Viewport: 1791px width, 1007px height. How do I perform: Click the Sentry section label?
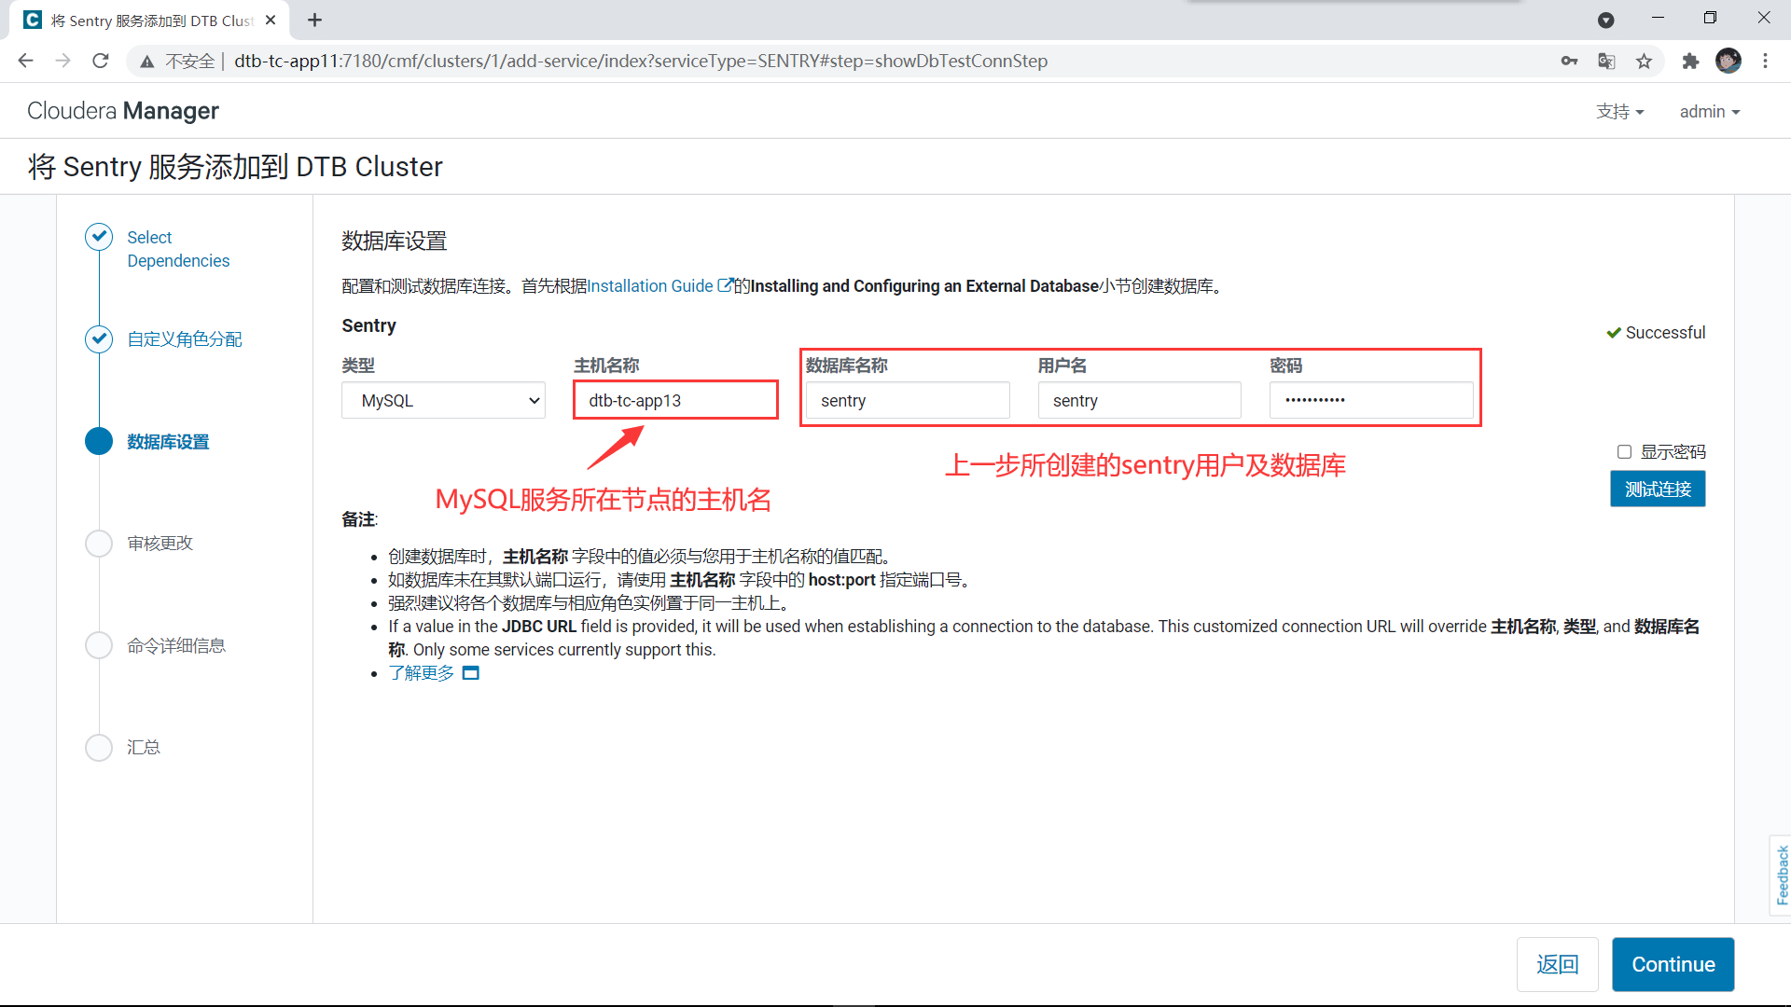coord(368,325)
